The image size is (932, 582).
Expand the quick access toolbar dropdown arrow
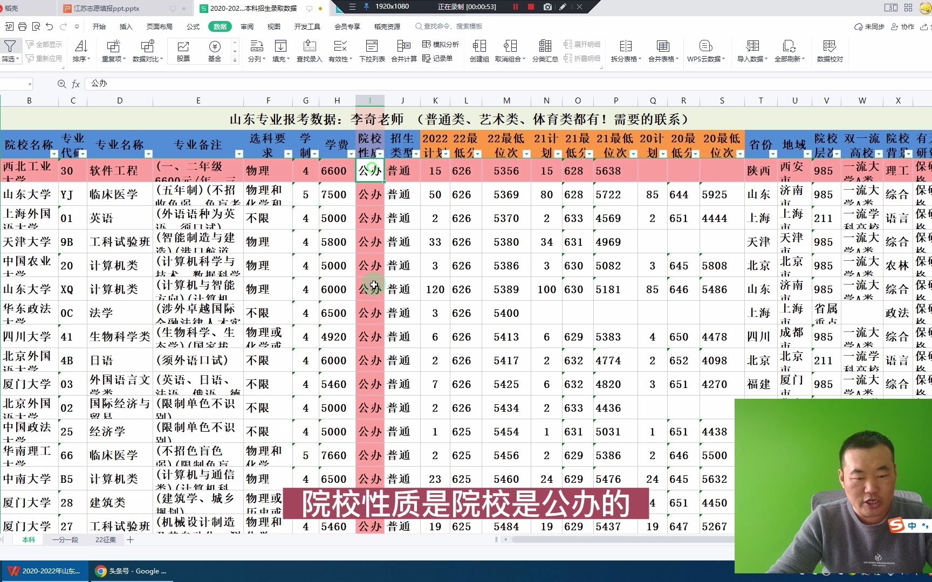click(77, 26)
